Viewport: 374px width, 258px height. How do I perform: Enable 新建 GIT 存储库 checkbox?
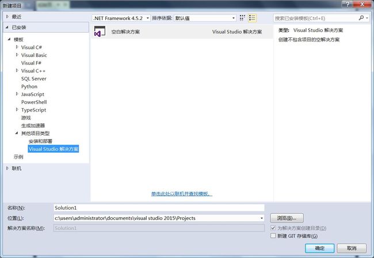point(273,236)
